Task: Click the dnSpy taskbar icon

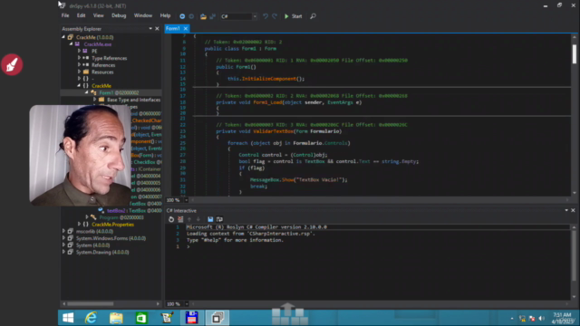Action: click(217, 318)
